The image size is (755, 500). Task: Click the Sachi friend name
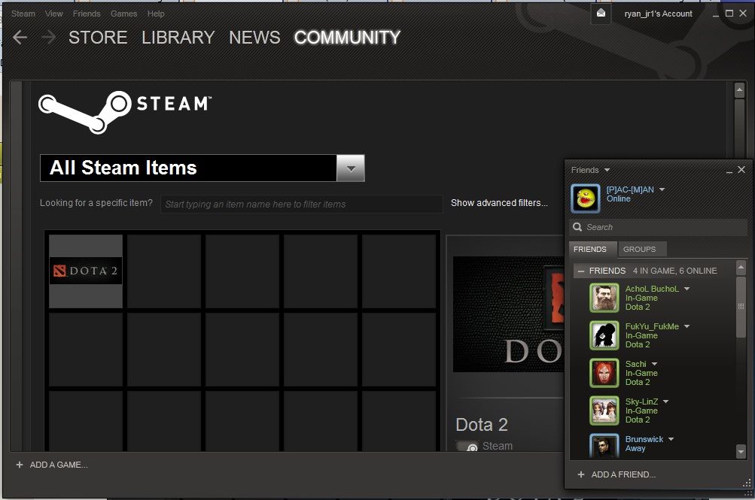tap(635, 364)
